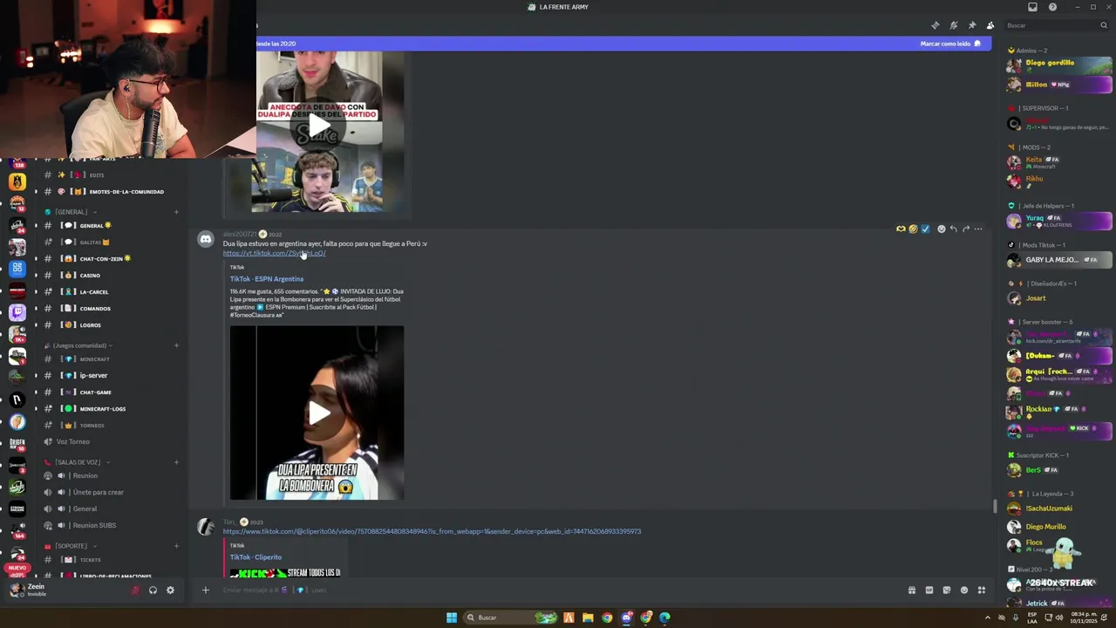Image resolution: width=1116 pixels, height=628 pixels.
Task: Collapse the (Juegos comunidad) category
Action: [78, 345]
